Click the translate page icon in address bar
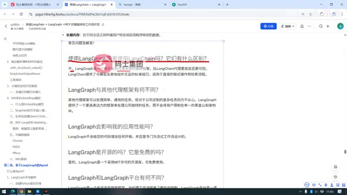347x195 pixels. pyautogui.click(x=303, y=14)
